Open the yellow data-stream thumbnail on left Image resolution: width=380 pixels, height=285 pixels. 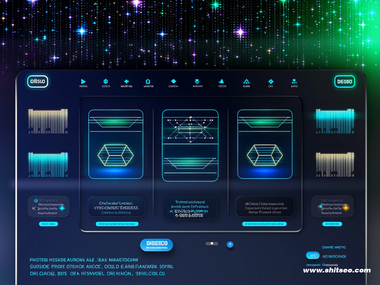(x=48, y=121)
